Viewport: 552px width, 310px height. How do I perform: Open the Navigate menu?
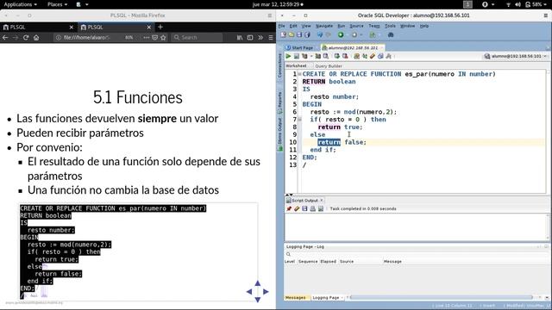[324, 26]
